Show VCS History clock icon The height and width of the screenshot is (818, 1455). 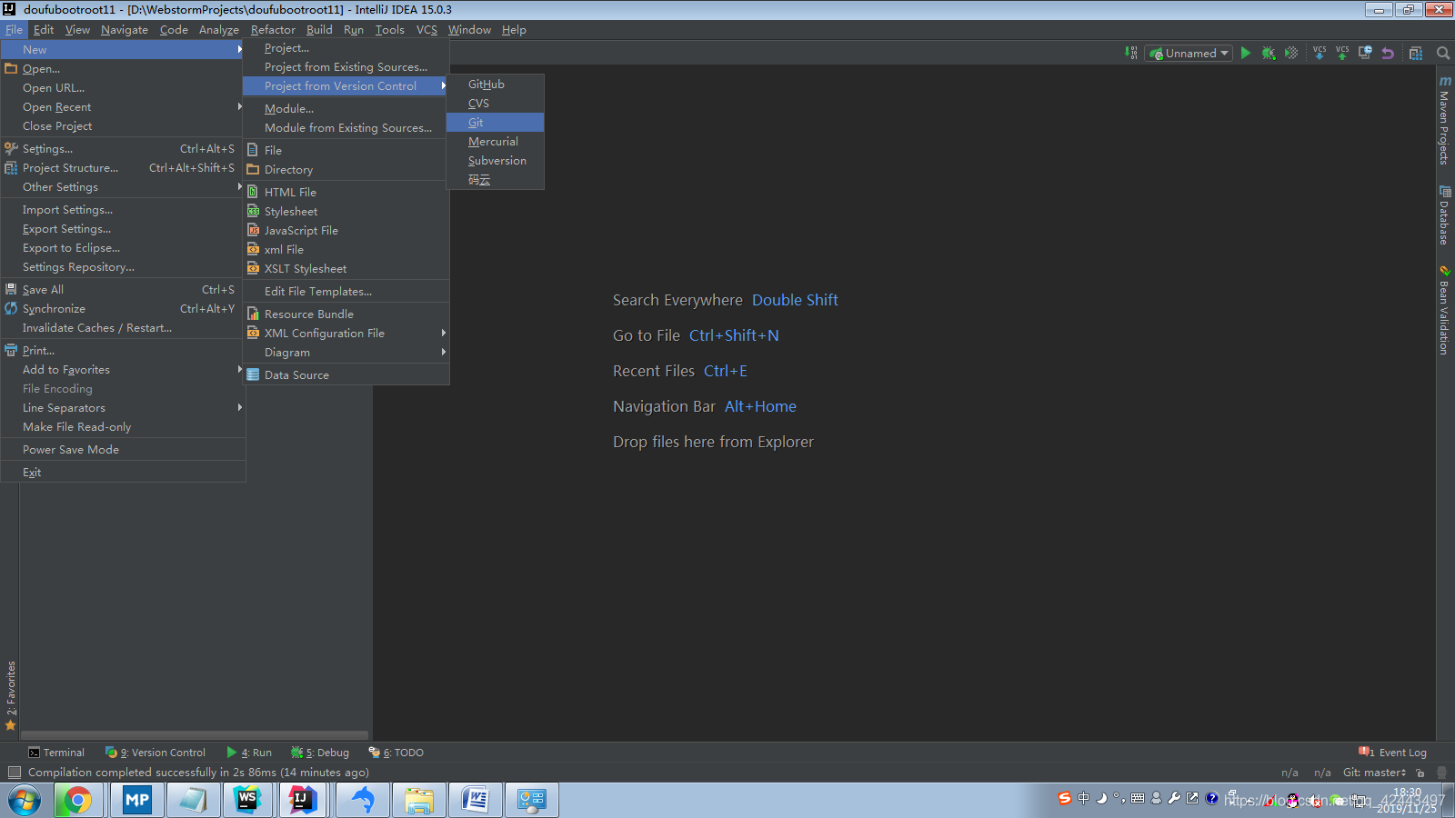[x=1365, y=53]
